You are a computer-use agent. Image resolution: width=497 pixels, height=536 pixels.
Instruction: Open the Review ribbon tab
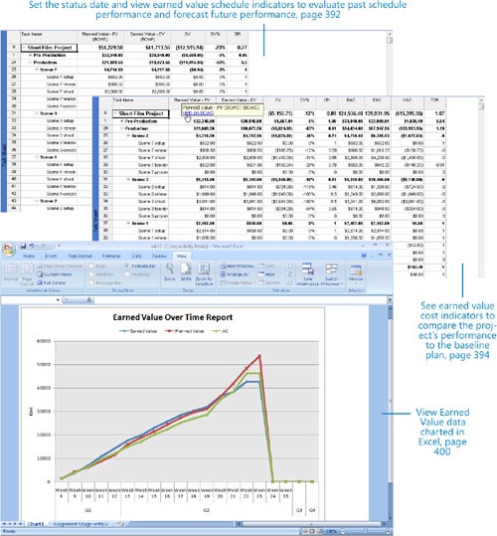pyautogui.click(x=159, y=256)
